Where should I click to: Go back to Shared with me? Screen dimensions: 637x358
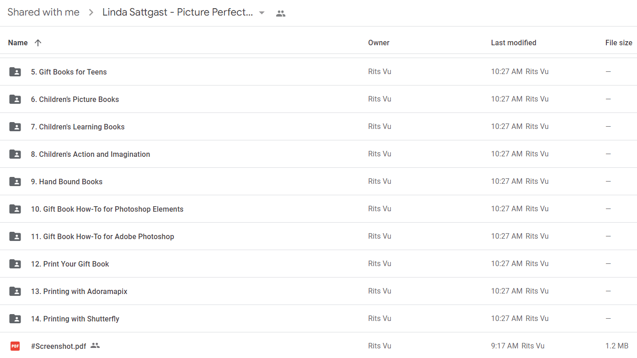pyautogui.click(x=43, y=12)
